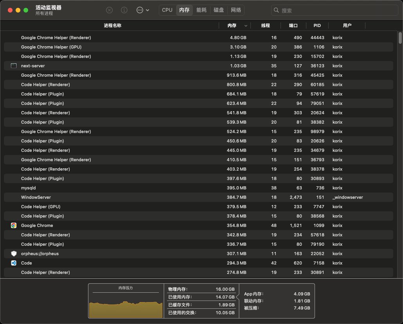Select Code Helper (Renderer) with PID 20624
This screenshot has width=403, height=324.
click(x=198, y=113)
